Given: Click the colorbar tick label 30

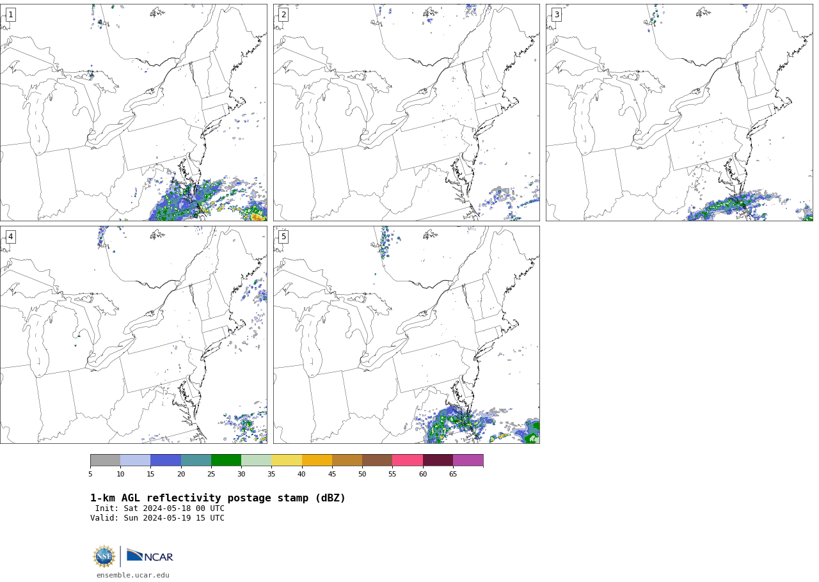Looking at the screenshot, I should pyautogui.click(x=241, y=474).
